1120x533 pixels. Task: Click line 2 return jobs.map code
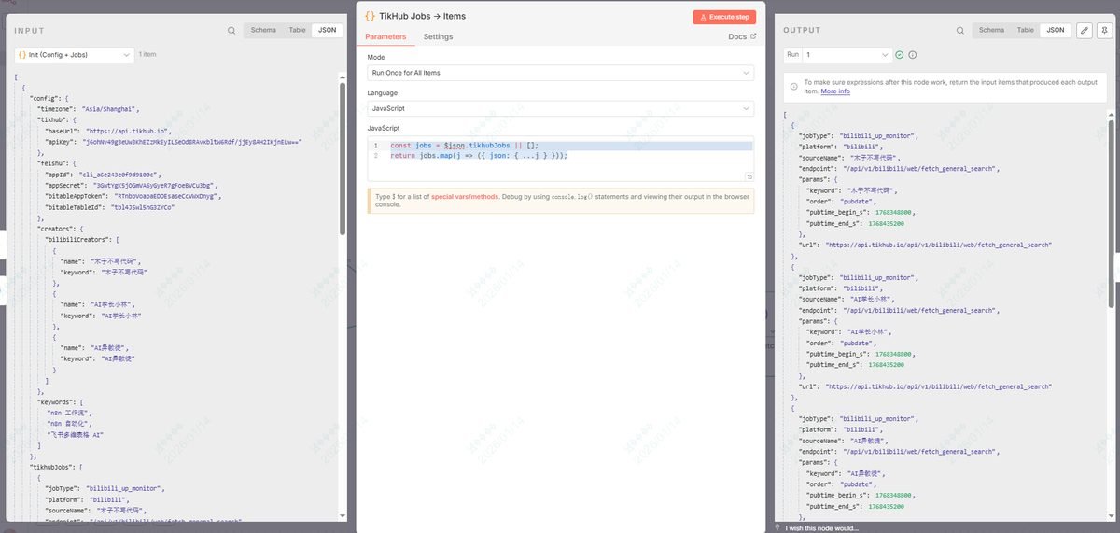coord(479,155)
